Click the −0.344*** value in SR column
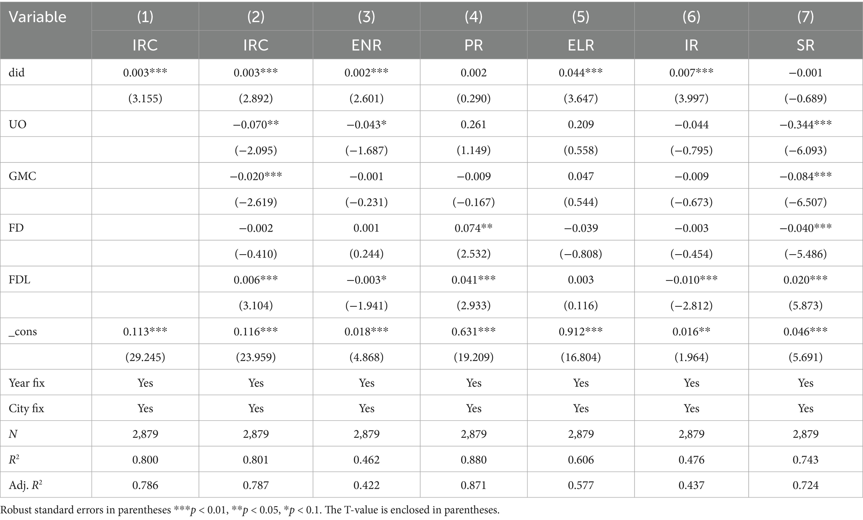The width and height of the screenshot is (863, 520). pyautogui.click(x=805, y=124)
